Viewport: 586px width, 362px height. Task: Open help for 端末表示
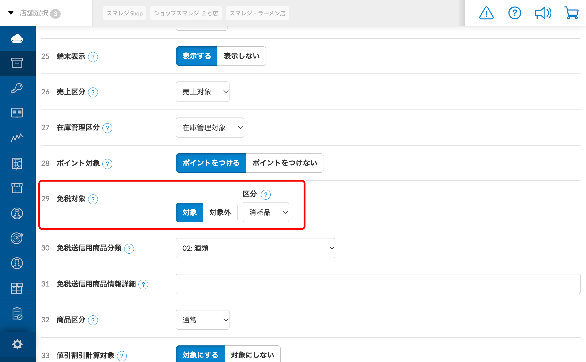point(93,57)
